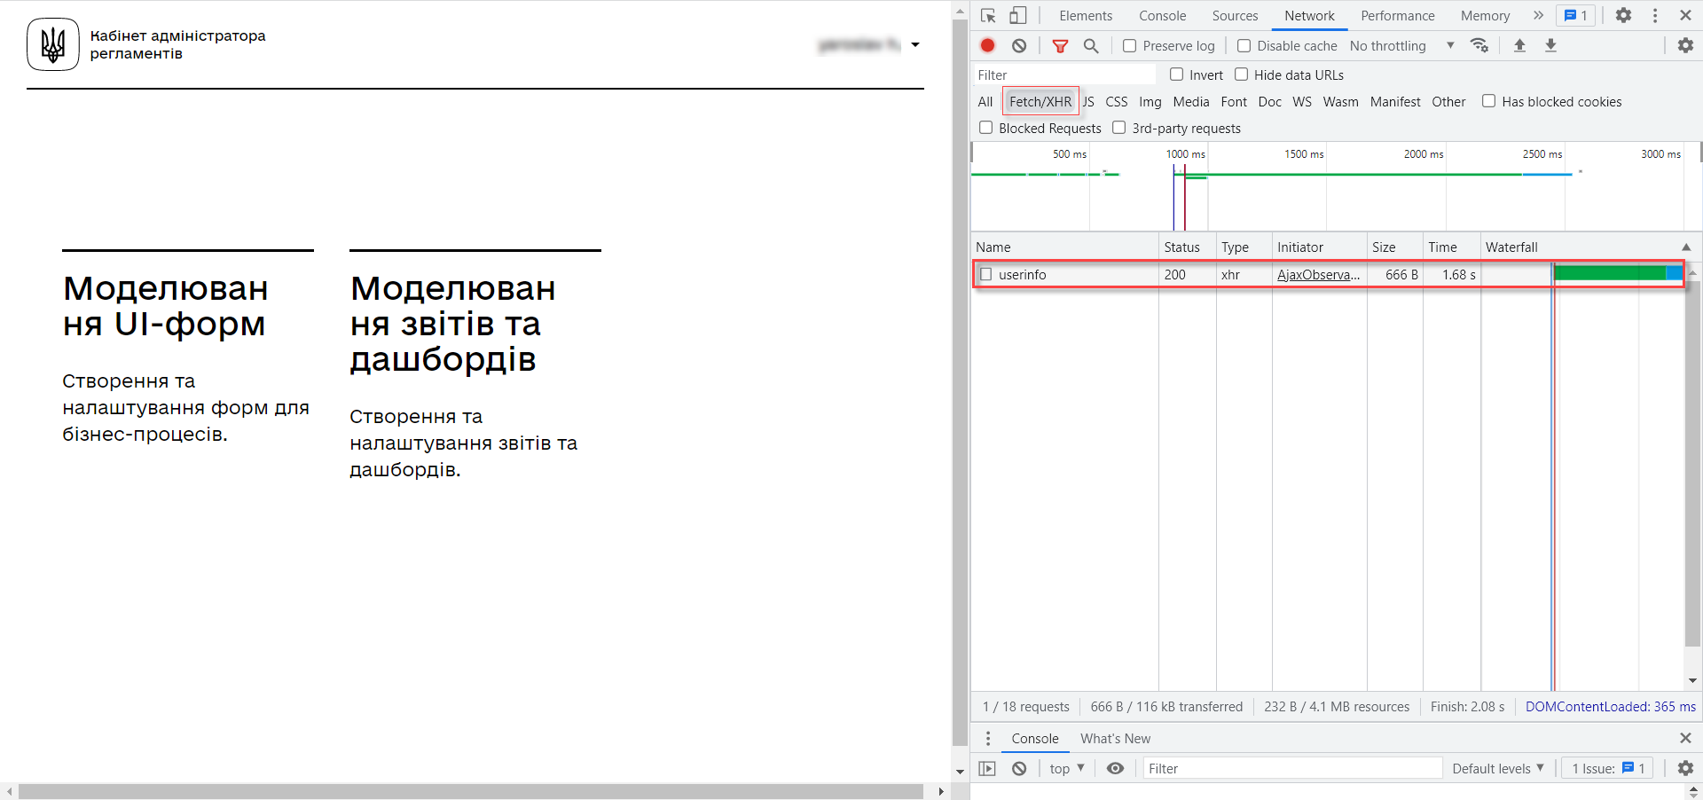Stop recording the network log

pos(987,46)
